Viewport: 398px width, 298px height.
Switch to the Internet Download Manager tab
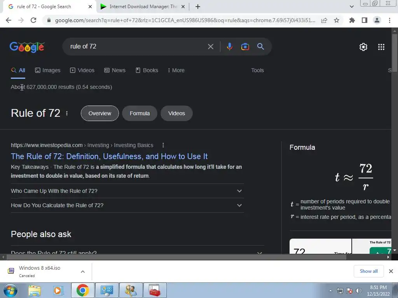tap(143, 7)
